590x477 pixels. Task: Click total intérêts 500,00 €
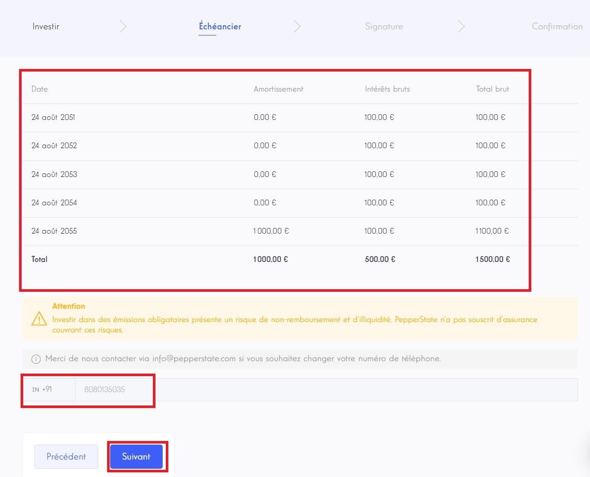click(380, 259)
